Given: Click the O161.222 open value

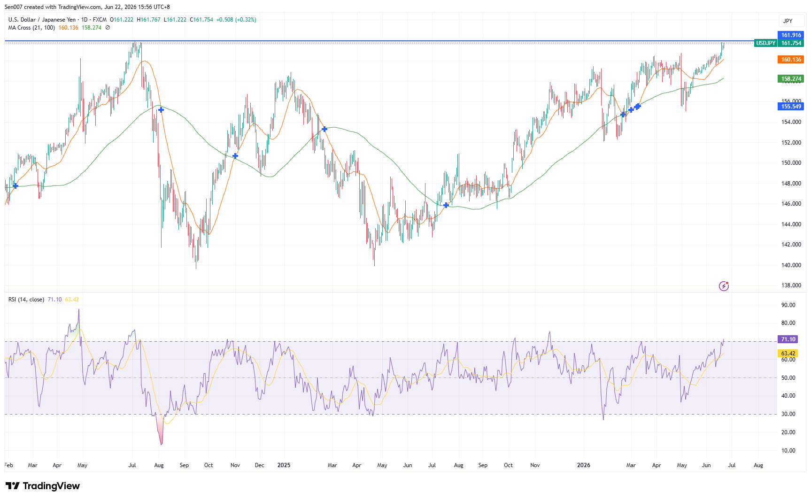Looking at the screenshot, I should pyautogui.click(x=122, y=20).
